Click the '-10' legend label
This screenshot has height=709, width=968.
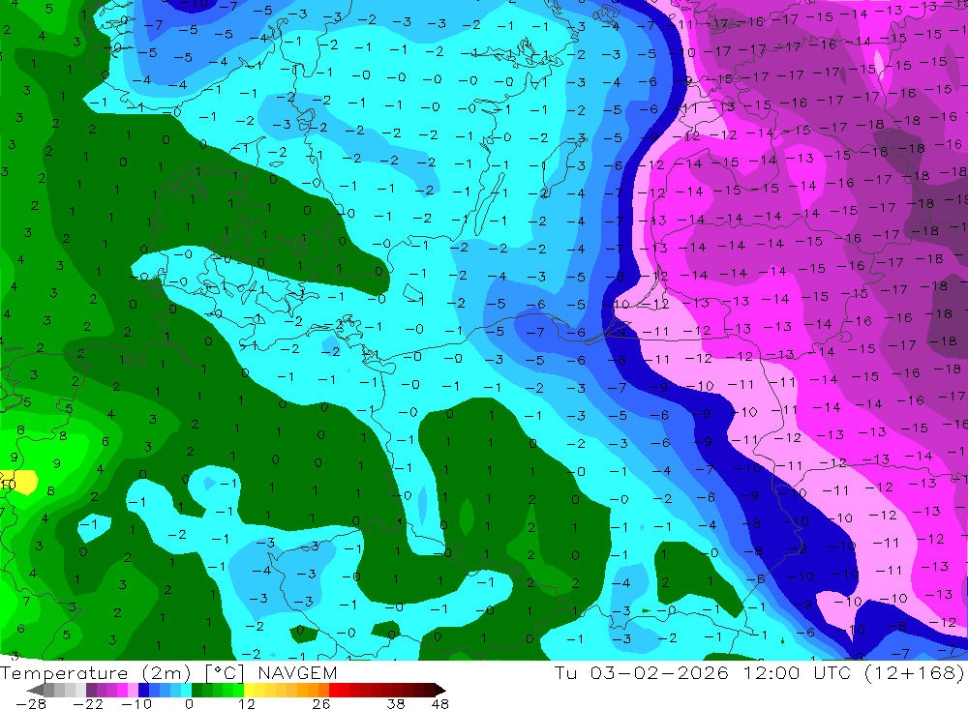pos(136,703)
